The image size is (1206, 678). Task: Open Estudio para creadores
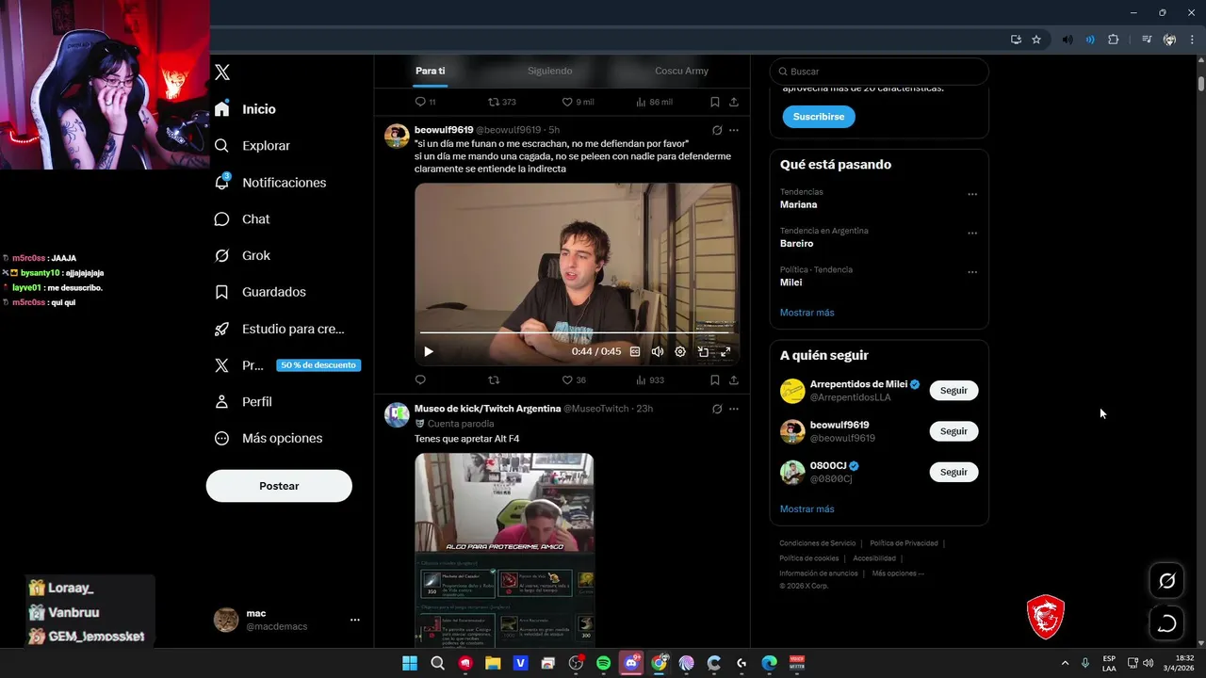click(279, 329)
